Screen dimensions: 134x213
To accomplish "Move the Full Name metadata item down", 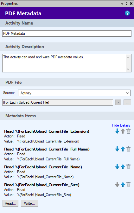I will pos(117,149).
